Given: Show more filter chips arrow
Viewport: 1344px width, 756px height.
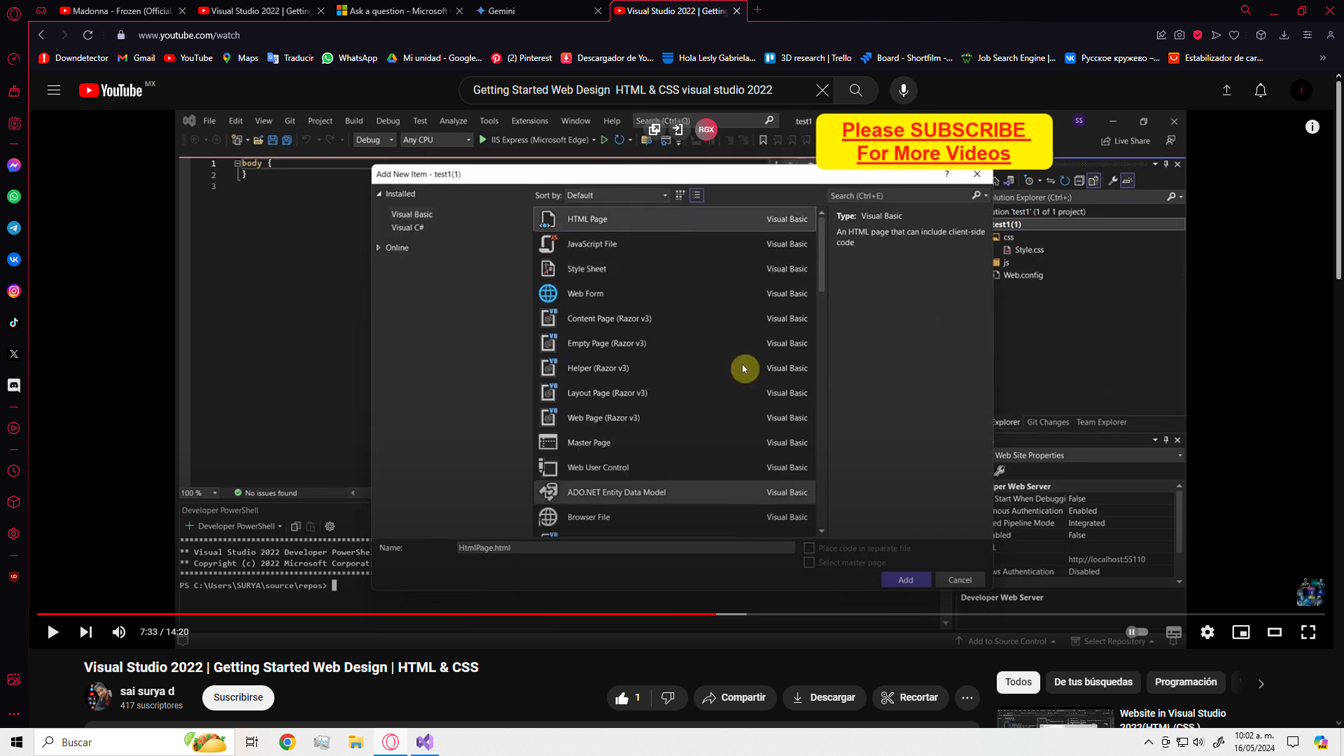Looking at the screenshot, I should pos(1261,684).
